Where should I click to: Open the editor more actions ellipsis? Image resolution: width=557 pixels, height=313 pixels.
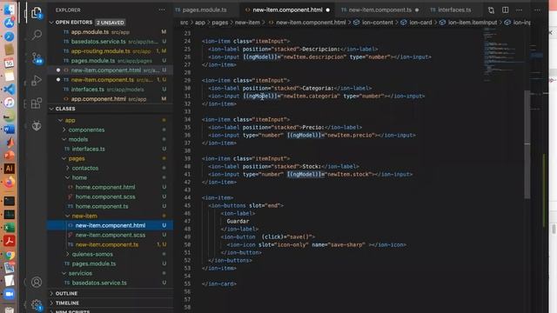[x=519, y=10]
